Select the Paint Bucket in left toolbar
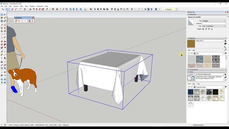 click(2, 18)
